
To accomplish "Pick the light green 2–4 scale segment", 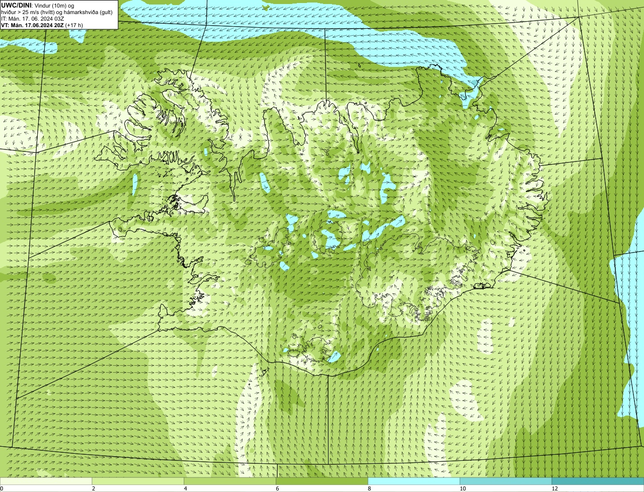I will pyautogui.click(x=138, y=481).
